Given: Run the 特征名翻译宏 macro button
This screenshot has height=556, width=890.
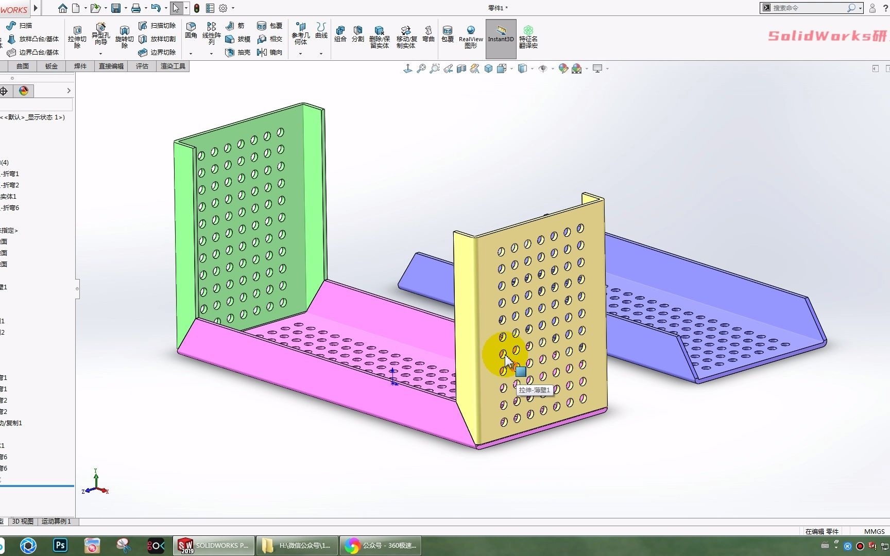Looking at the screenshot, I should [x=529, y=38].
